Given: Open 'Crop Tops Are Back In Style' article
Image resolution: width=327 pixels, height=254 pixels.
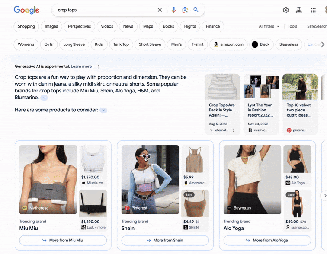Looking at the screenshot, I should pyautogui.click(x=222, y=104).
